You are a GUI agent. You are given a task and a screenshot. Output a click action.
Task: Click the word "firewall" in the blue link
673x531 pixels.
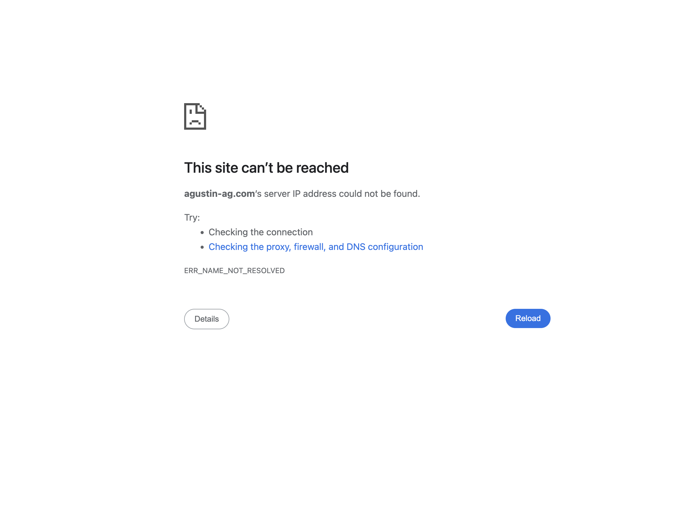pyautogui.click(x=308, y=247)
